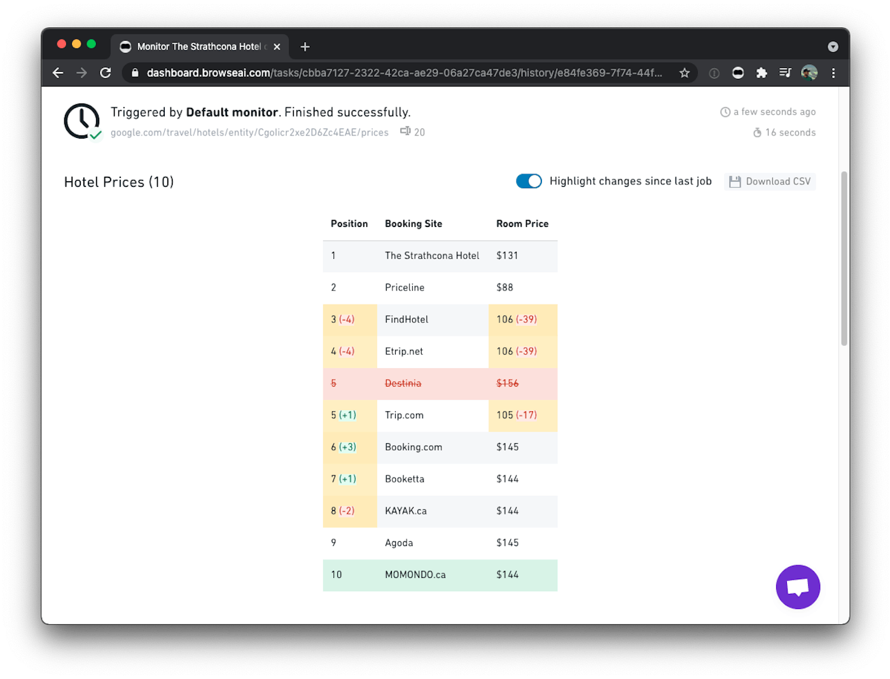
Task: Open the Extensions puzzle icon
Action: pos(761,73)
